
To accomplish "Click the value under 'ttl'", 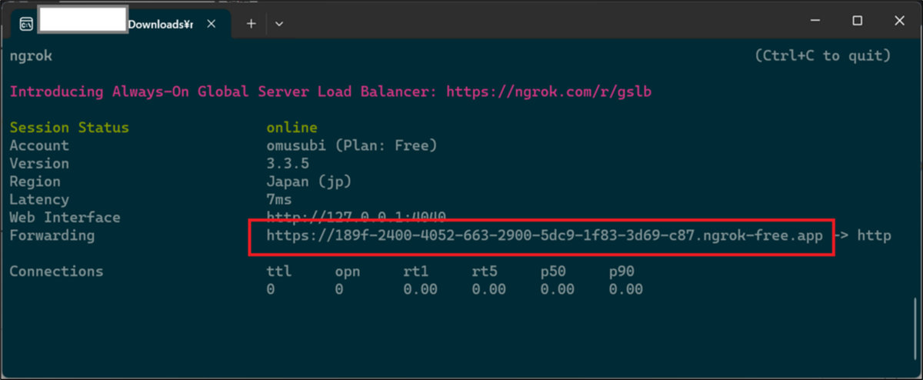I will [271, 289].
